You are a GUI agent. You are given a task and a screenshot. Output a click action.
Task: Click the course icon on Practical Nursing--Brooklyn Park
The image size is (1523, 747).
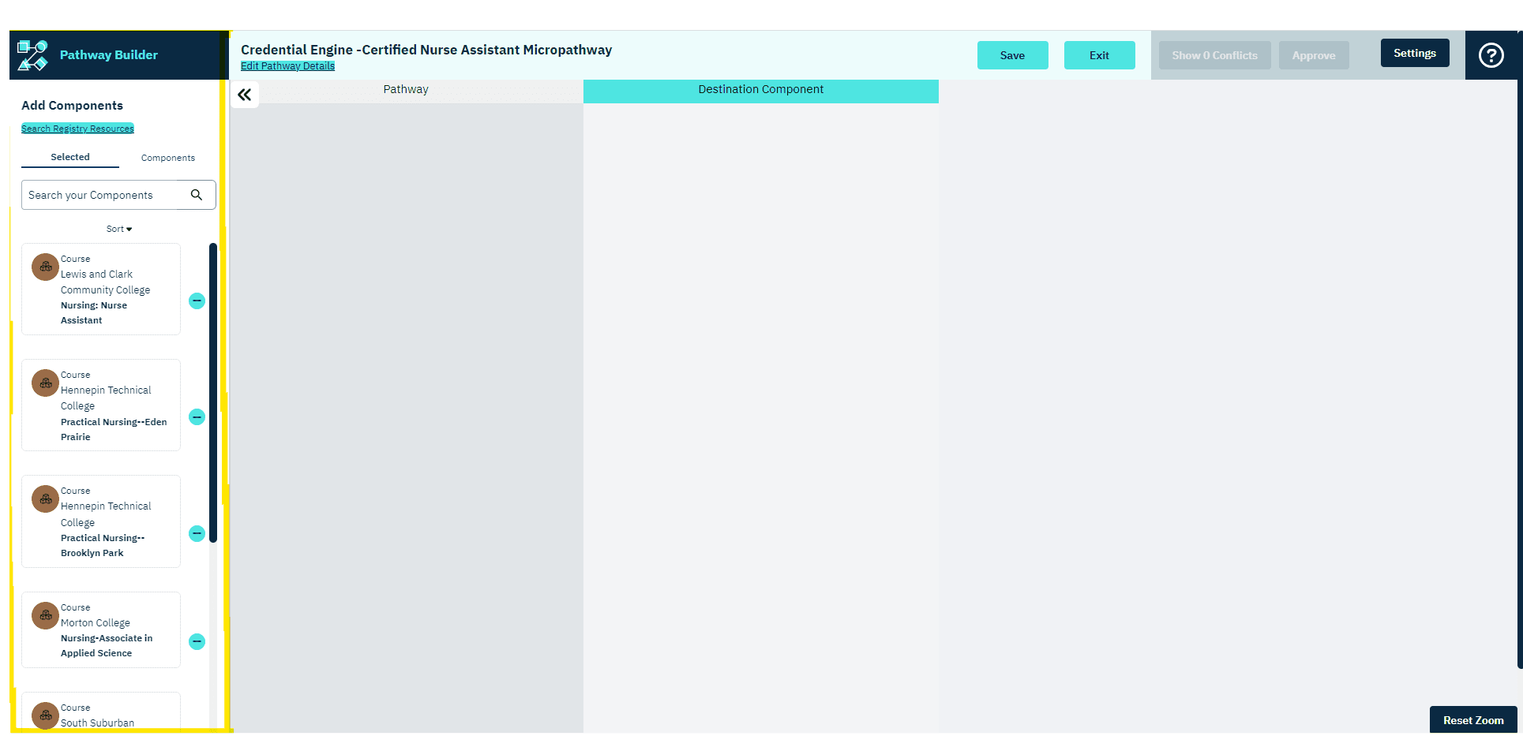[x=44, y=499]
